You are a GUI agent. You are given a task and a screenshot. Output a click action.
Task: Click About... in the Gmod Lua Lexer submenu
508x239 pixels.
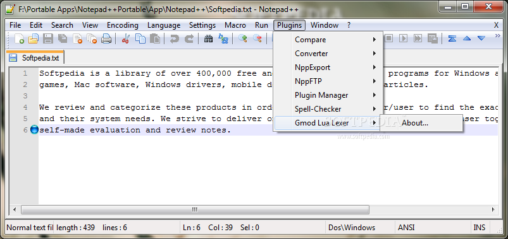point(421,123)
